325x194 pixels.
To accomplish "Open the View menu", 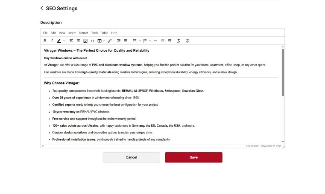I will pos(62,33).
